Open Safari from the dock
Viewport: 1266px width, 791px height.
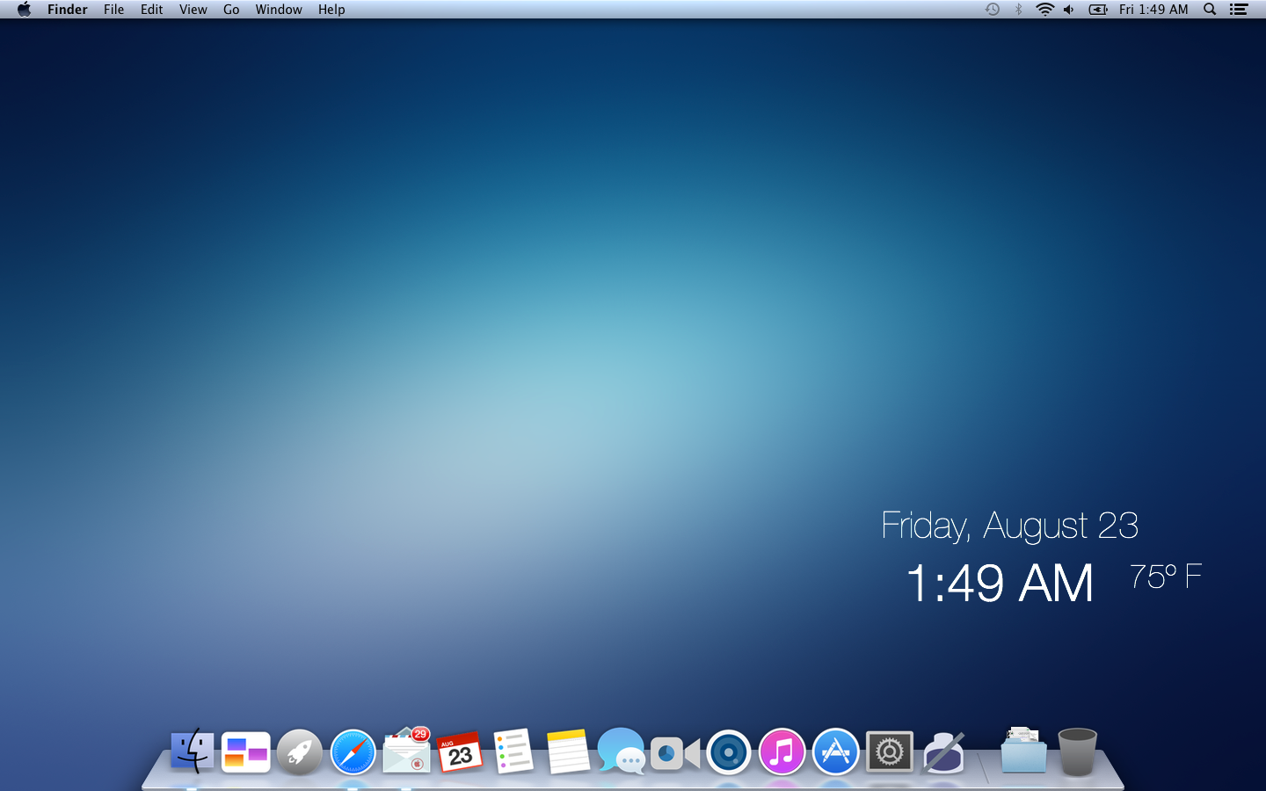(x=353, y=752)
